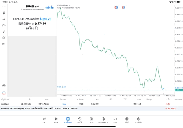The image size is (183, 128).
Task: Open the indicators function icon
Action: pos(4,31)
